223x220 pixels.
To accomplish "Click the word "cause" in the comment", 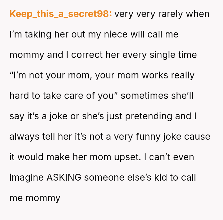I will click(x=197, y=137).
